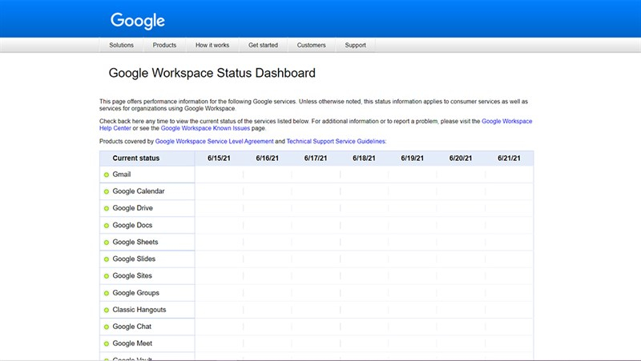The image size is (641, 361).
Task: Click the Google Slides green status dot
Action: [107, 259]
